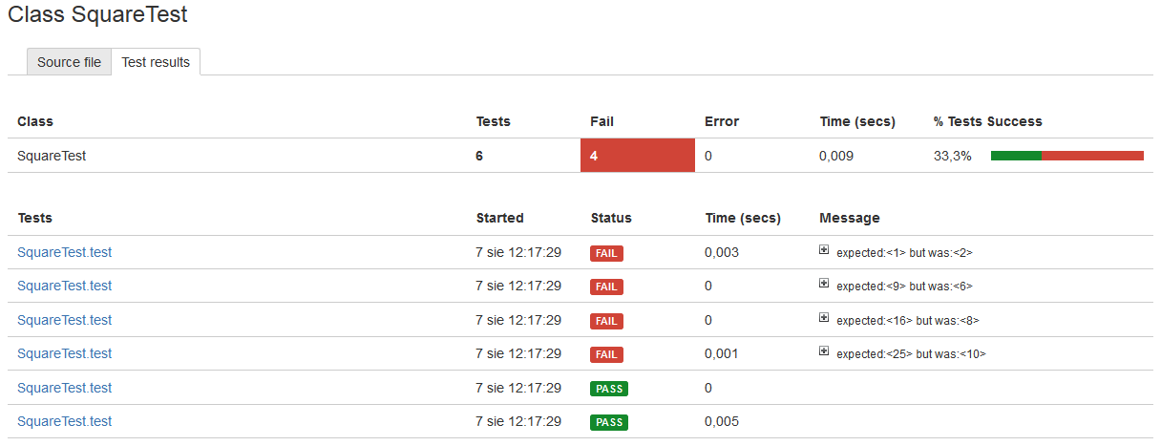Click the 33,3% success progress bar

click(1066, 156)
